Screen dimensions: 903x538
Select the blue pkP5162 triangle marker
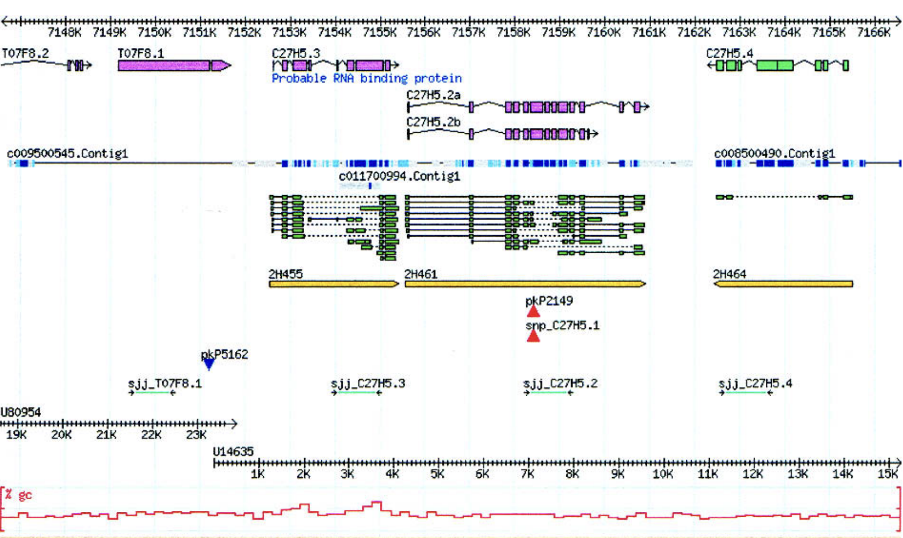(x=209, y=365)
